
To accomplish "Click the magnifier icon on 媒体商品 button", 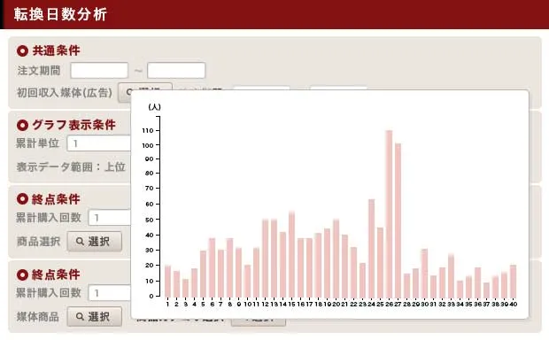I will click(x=80, y=317).
